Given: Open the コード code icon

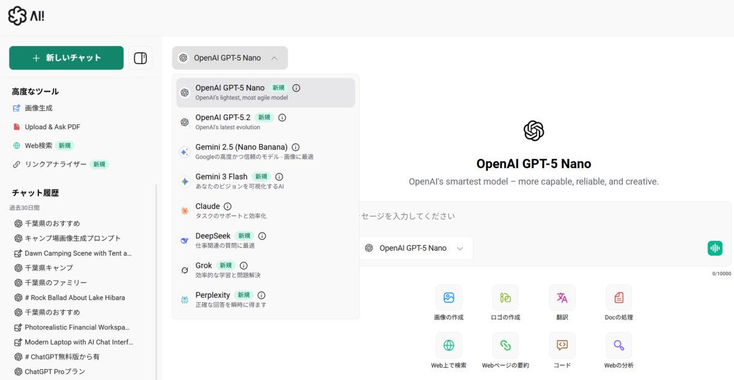Looking at the screenshot, I should pyautogui.click(x=562, y=345).
